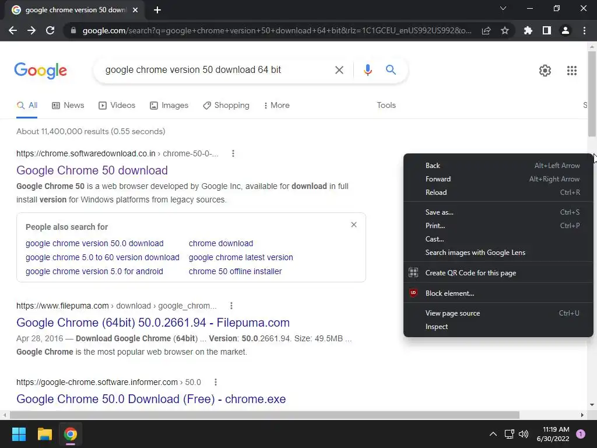Viewport: 597px width, 448px height.
Task: Click google chrome latest version suggestion
Action: pyautogui.click(x=241, y=257)
